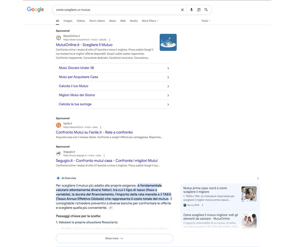
Task: Click the magnifier icon to search
Action: (x=206, y=9)
